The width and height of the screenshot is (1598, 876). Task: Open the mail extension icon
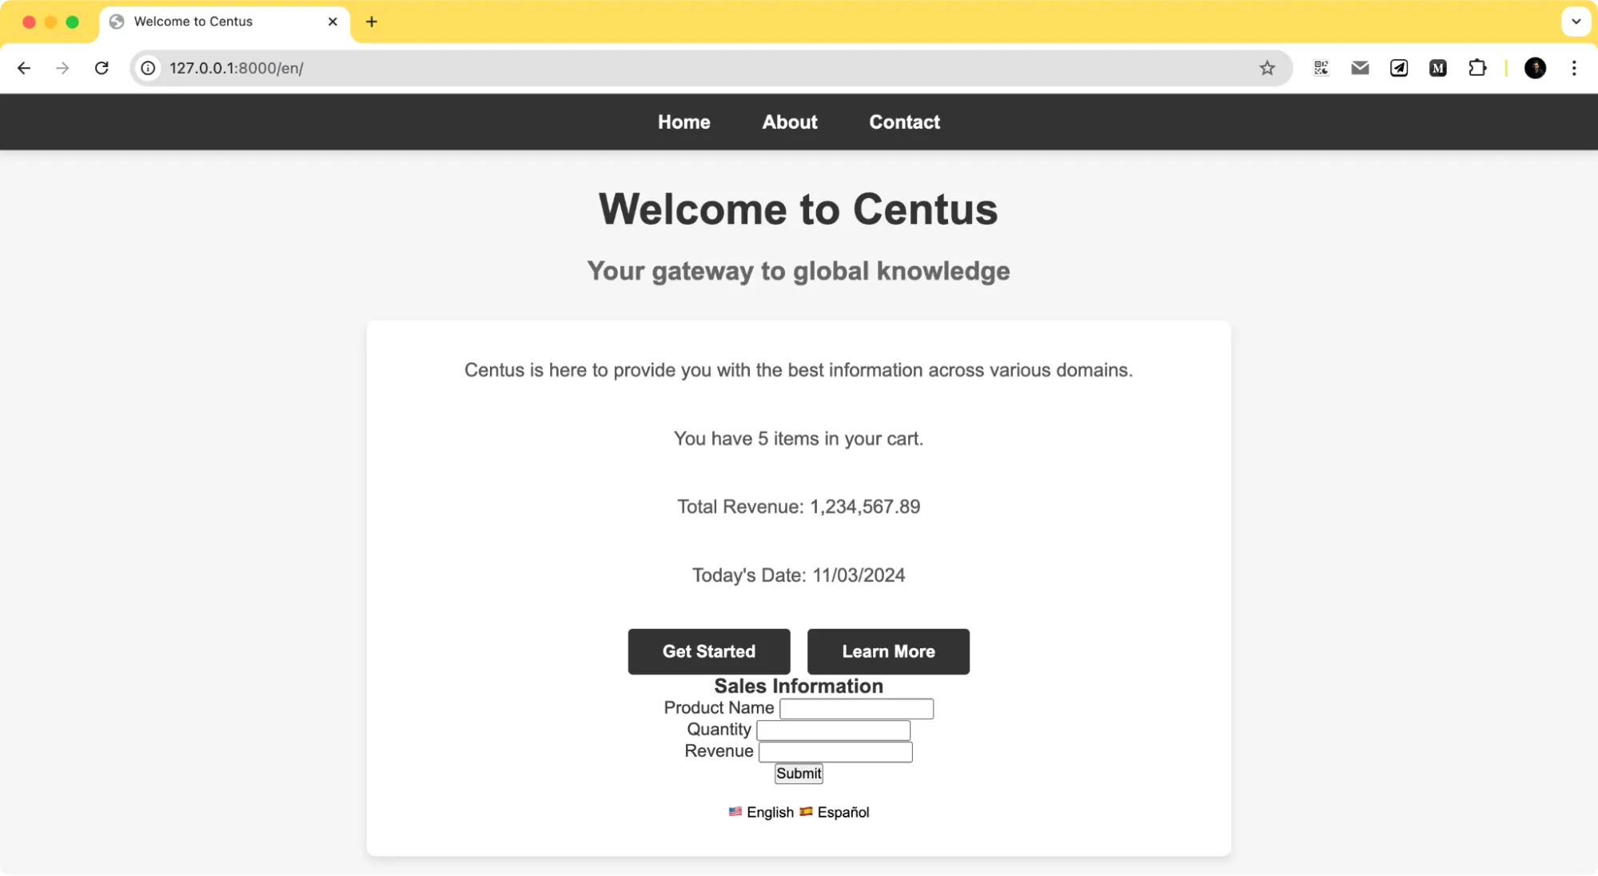coord(1360,68)
